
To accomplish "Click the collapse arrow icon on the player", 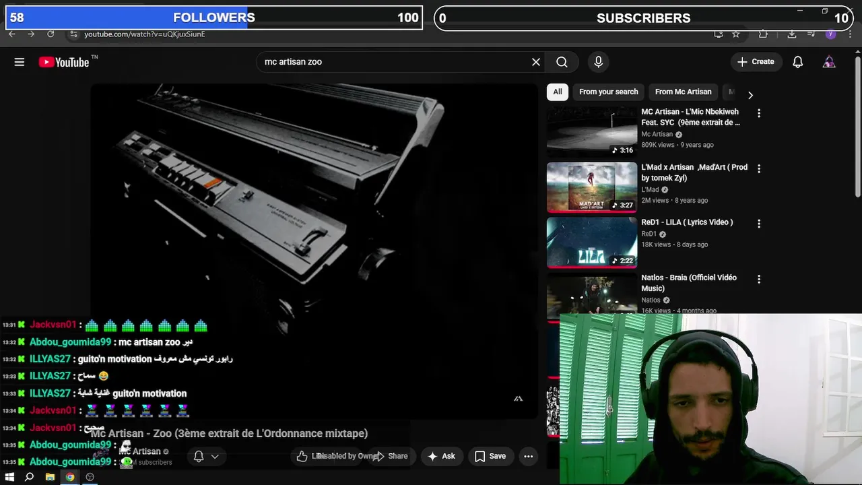I will point(518,399).
